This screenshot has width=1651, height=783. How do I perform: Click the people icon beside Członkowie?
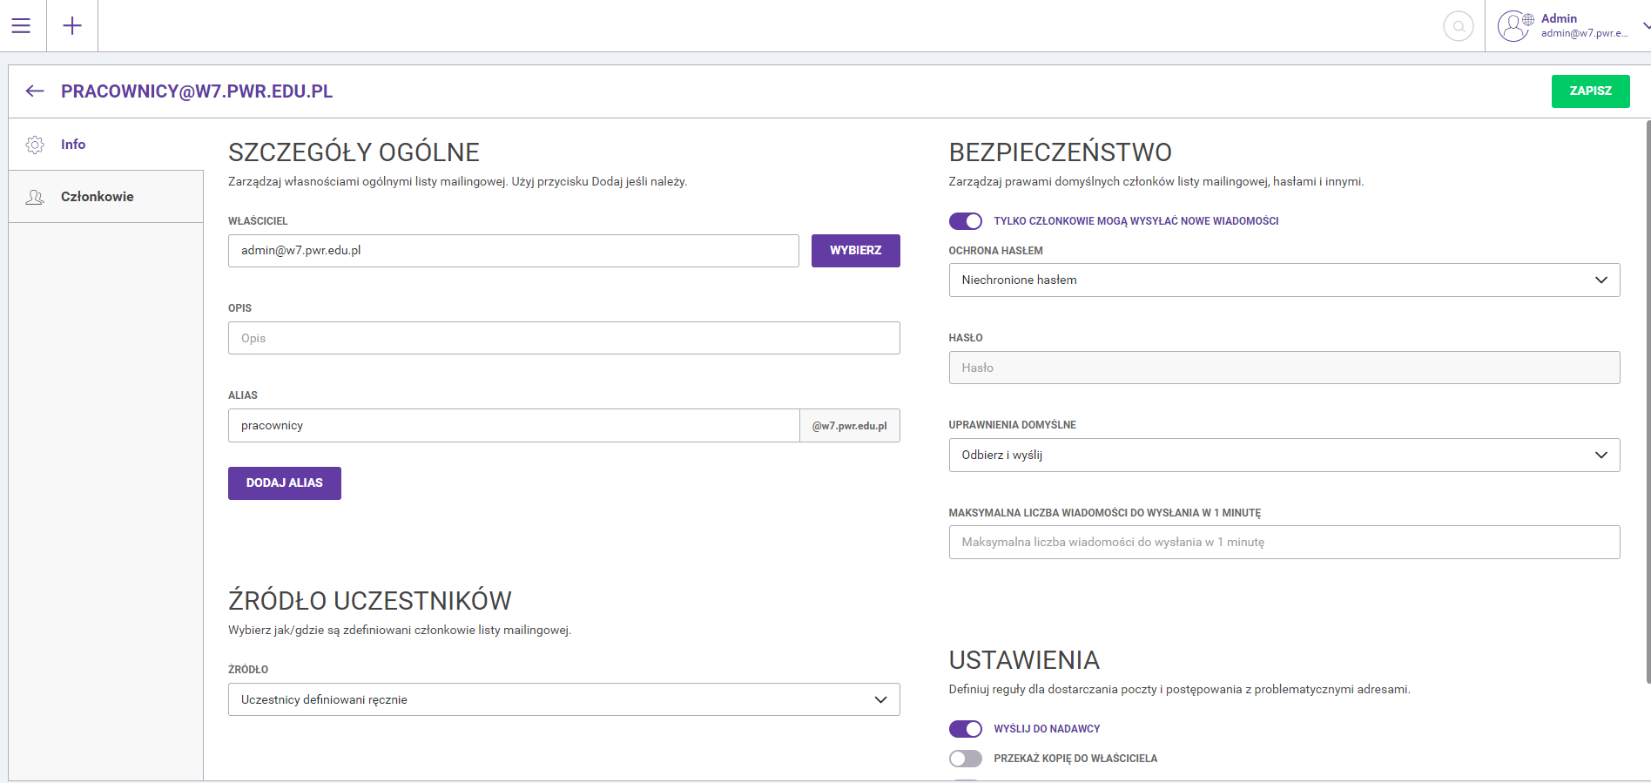click(x=35, y=197)
